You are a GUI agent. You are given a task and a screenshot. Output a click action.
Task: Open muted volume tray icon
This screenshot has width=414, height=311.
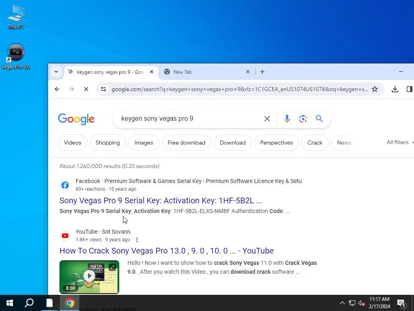tap(362, 303)
